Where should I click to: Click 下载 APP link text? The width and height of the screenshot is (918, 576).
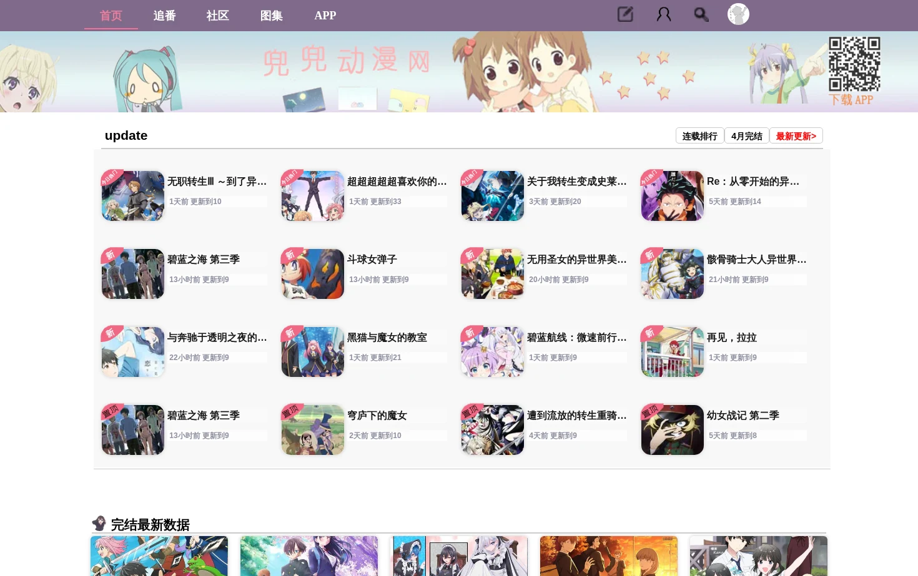click(851, 100)
